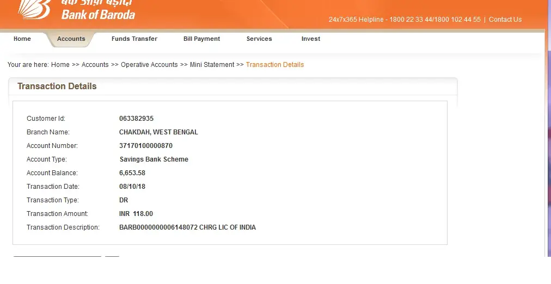Click the Transaction Details panel heading
Viewport: 551px width, 284px height.
57,87
